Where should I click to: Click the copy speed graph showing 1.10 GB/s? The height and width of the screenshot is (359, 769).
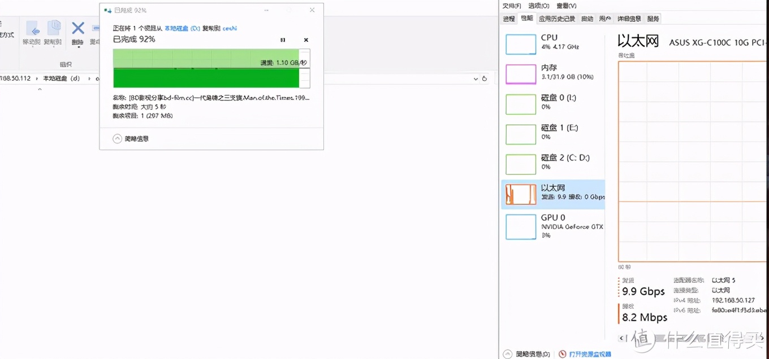pos(211,68)
